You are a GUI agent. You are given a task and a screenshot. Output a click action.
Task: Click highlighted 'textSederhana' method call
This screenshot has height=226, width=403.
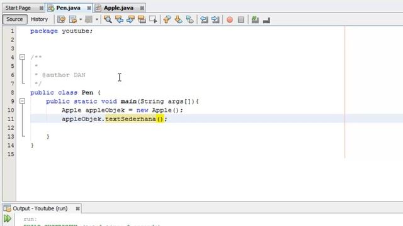click(130, 119)
